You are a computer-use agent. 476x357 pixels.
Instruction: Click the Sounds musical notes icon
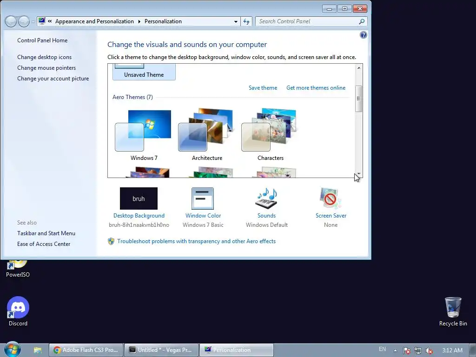coord(266,198)
